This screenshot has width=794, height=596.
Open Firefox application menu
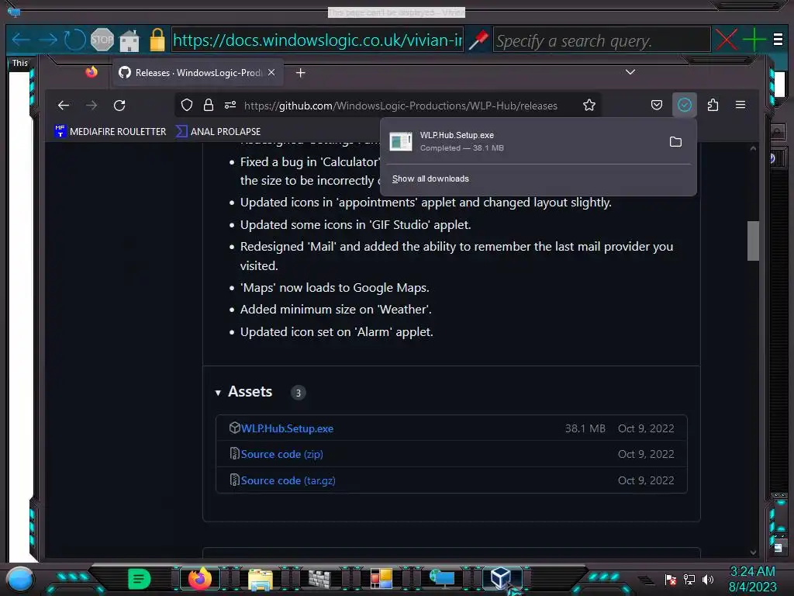point(740,105)
